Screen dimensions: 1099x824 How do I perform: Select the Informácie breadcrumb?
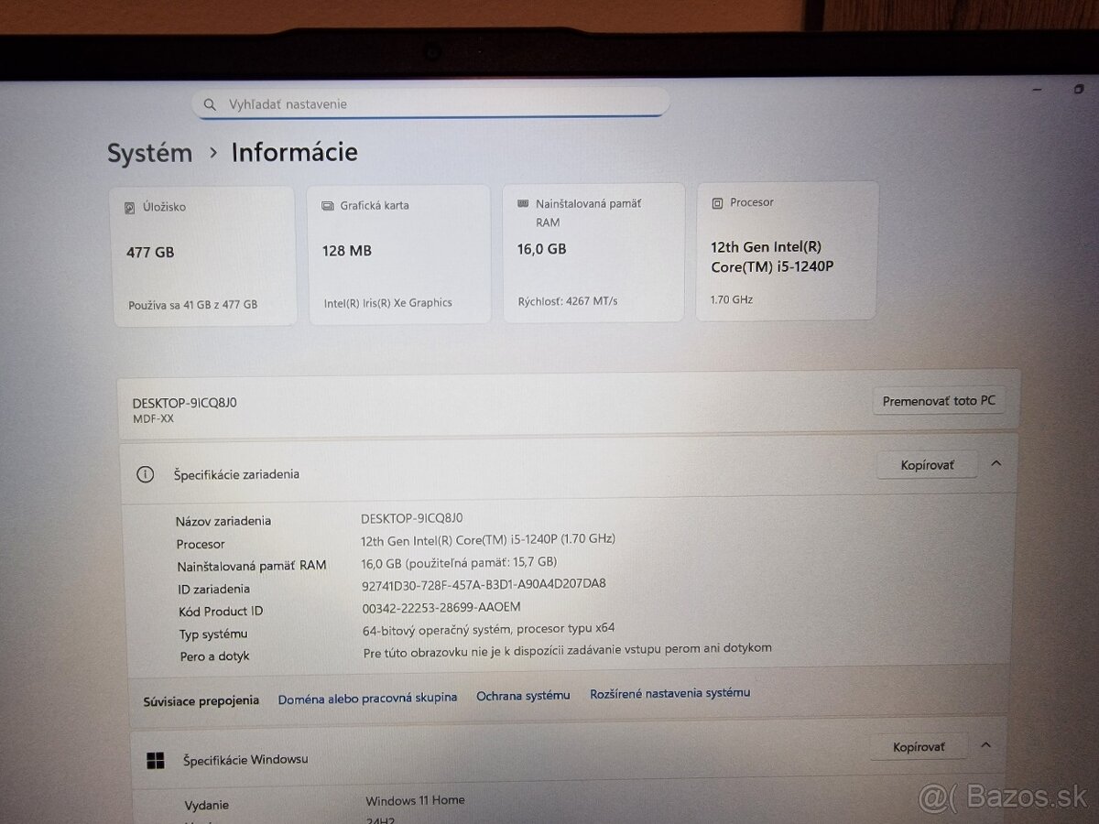pos(294,152)
